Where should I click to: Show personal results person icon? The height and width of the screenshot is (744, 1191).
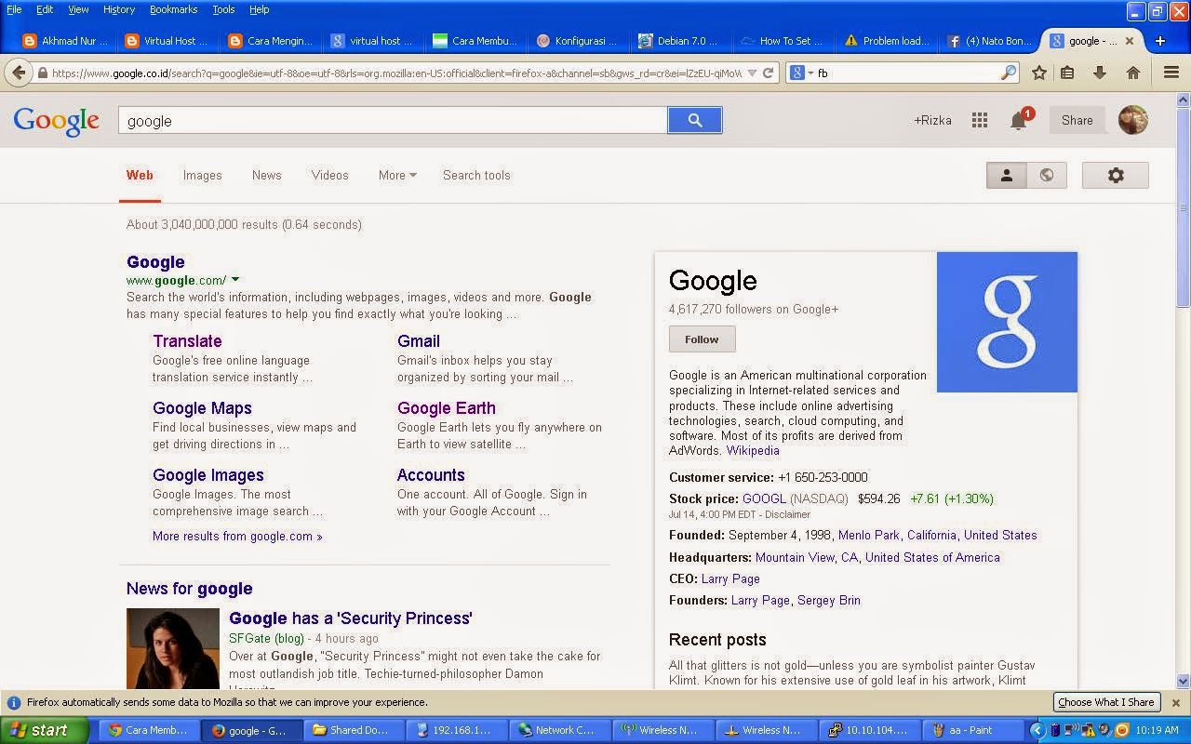[x=1006, y=175]
